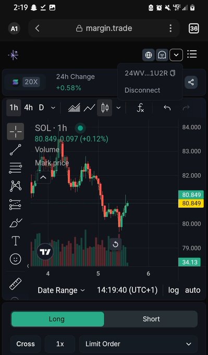Click the 34.13 volume label

pos(189,262)
